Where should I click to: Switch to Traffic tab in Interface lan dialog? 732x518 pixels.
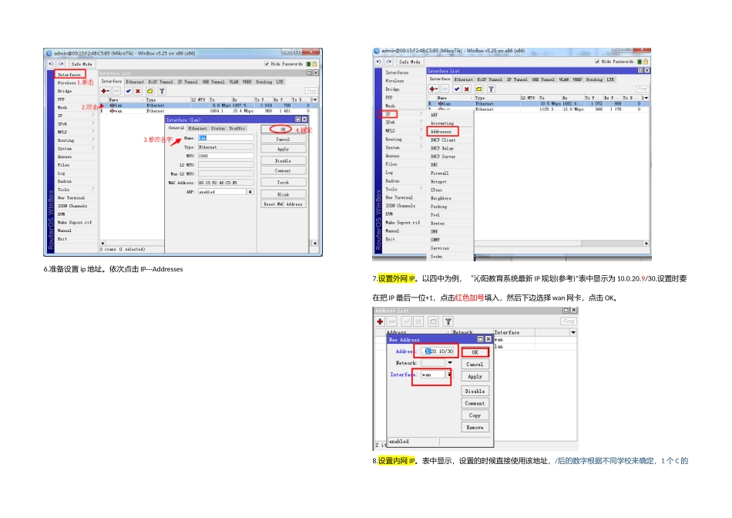(237, 129)
